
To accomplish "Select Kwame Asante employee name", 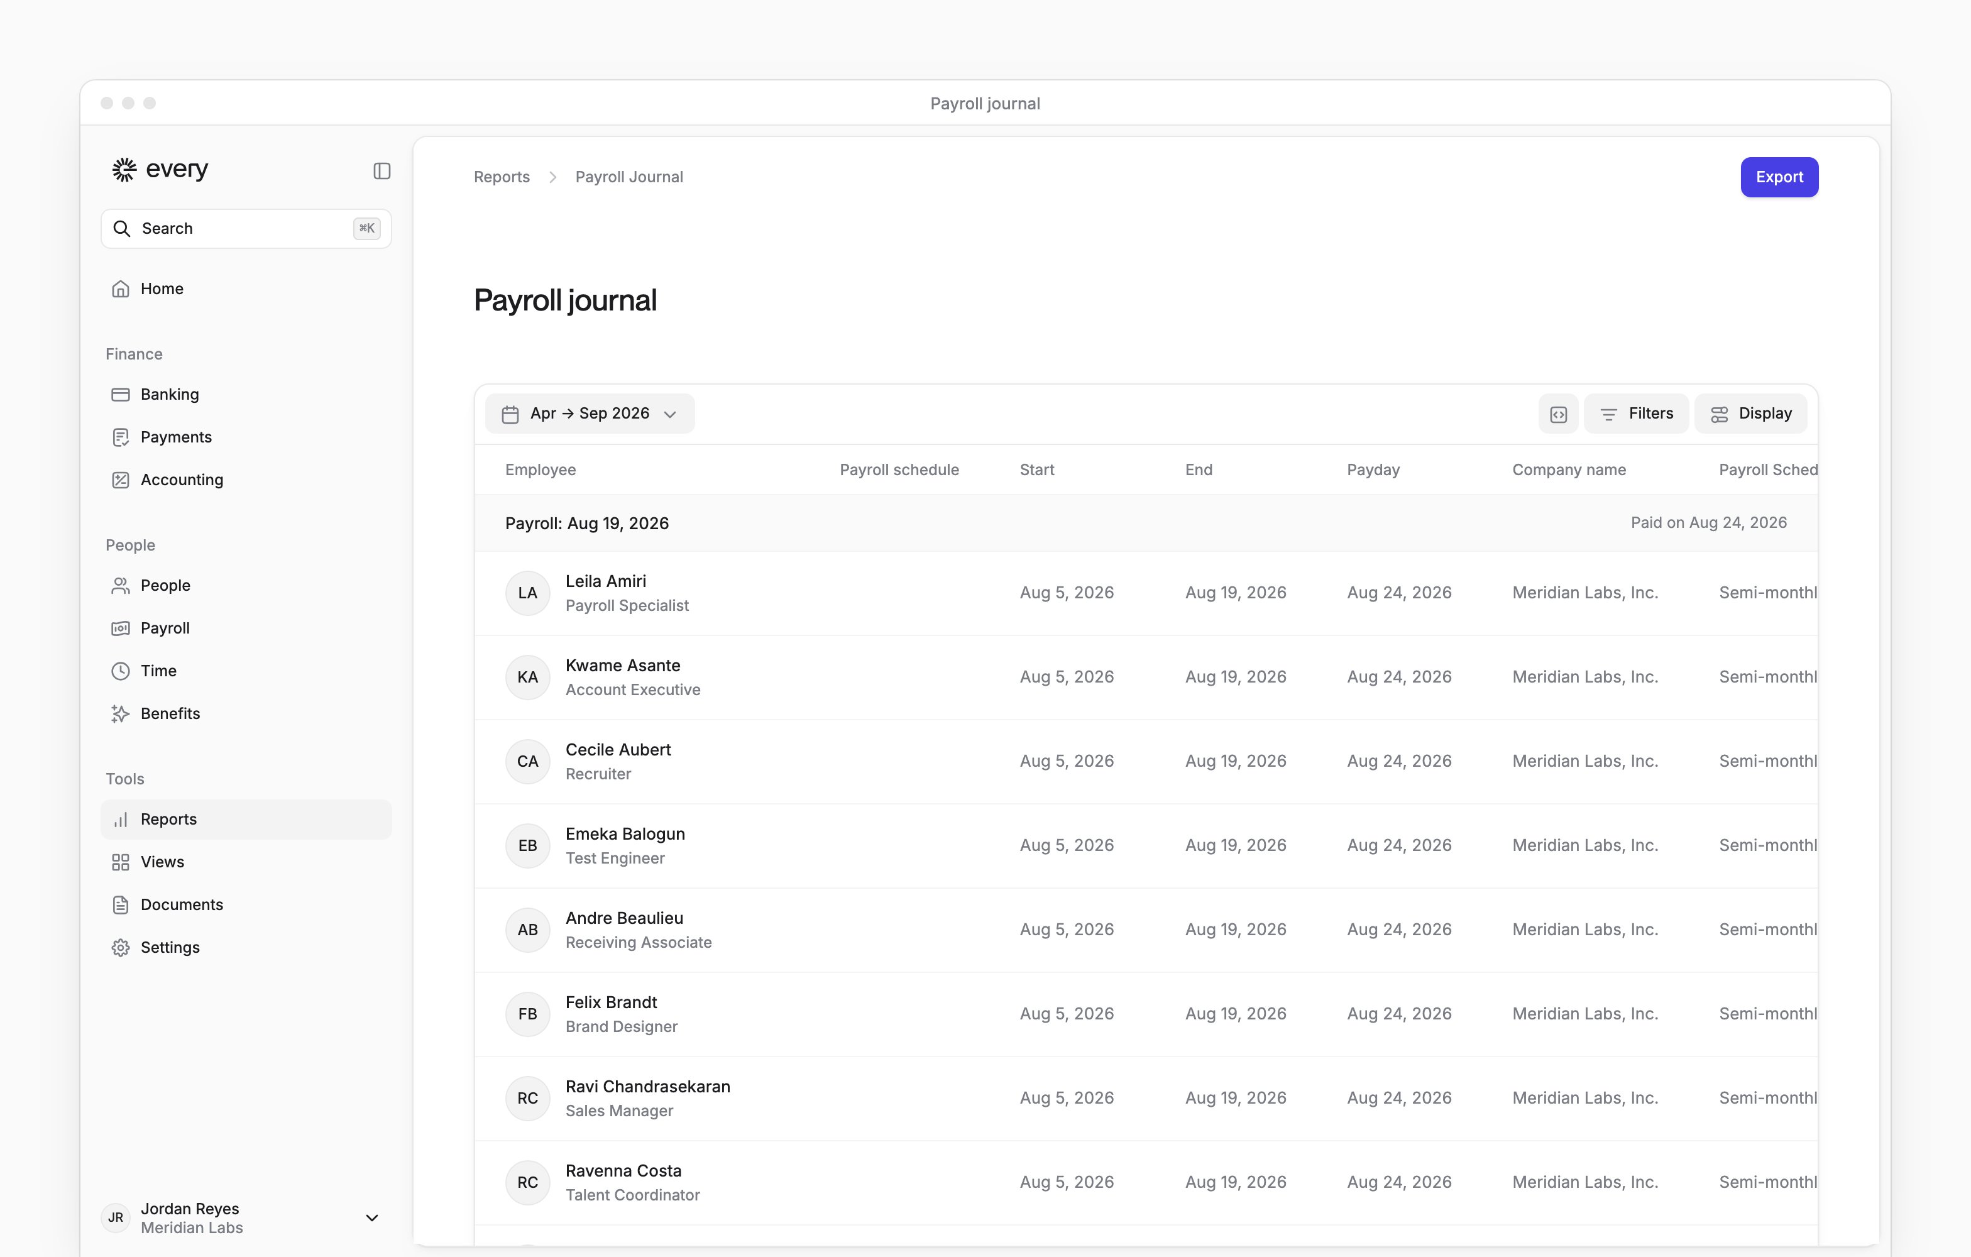I will click(623, 666).
